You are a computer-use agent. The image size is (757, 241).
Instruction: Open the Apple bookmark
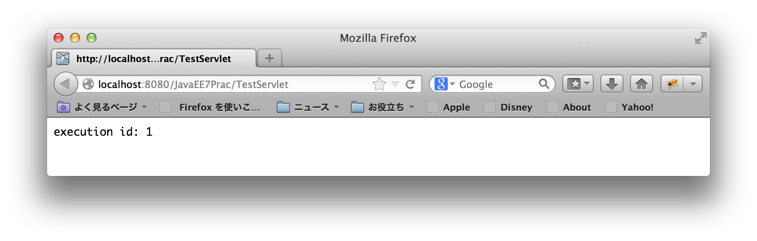pyautogui.click(x=449, y=107)
